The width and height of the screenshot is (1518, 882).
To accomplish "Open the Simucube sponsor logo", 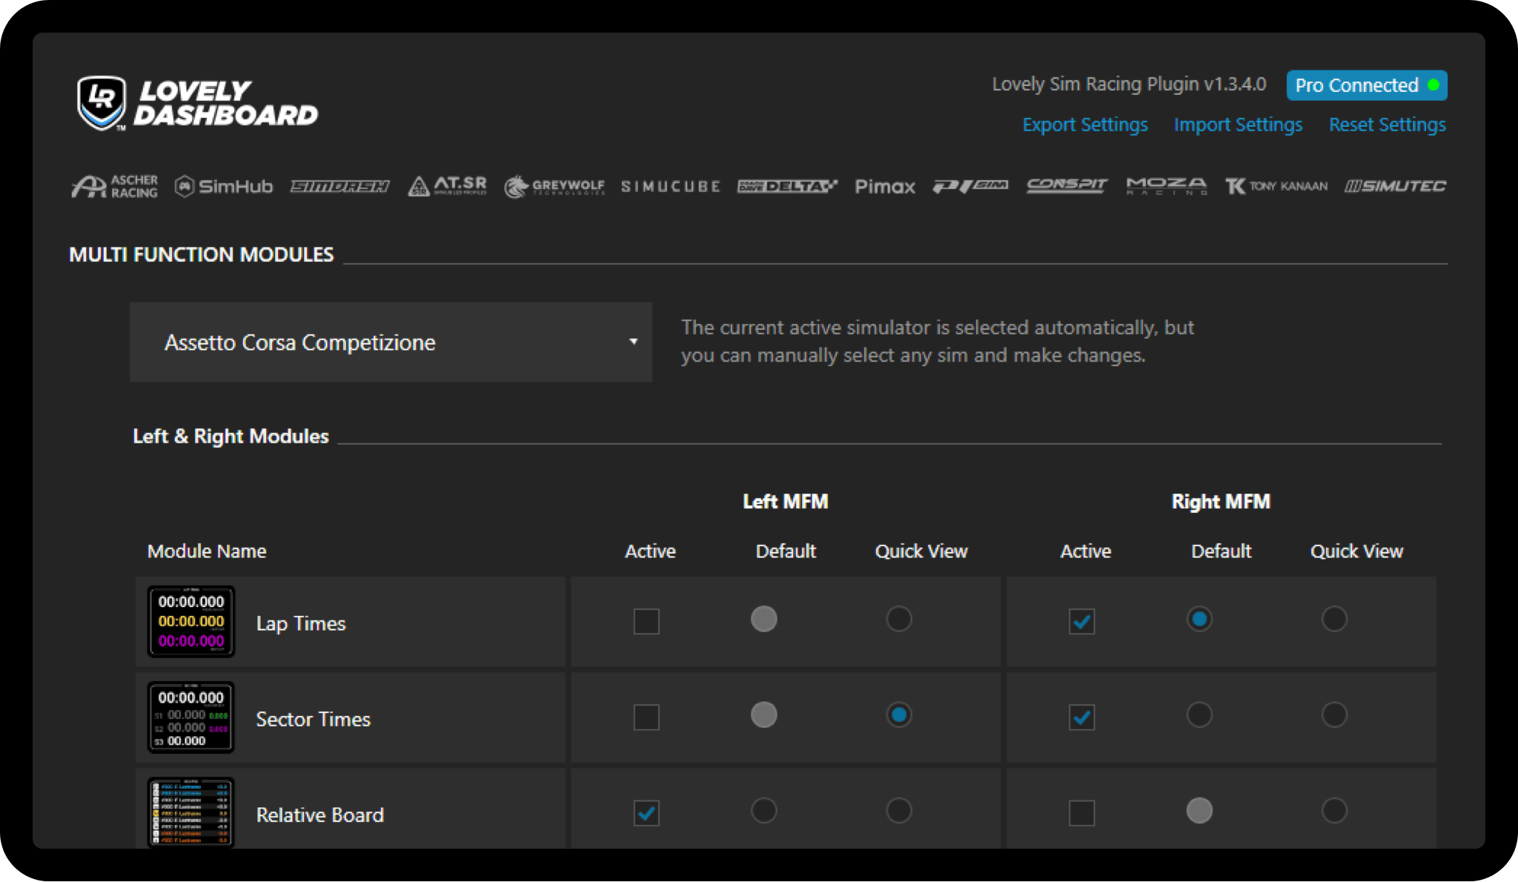I will tap(670, 186).
